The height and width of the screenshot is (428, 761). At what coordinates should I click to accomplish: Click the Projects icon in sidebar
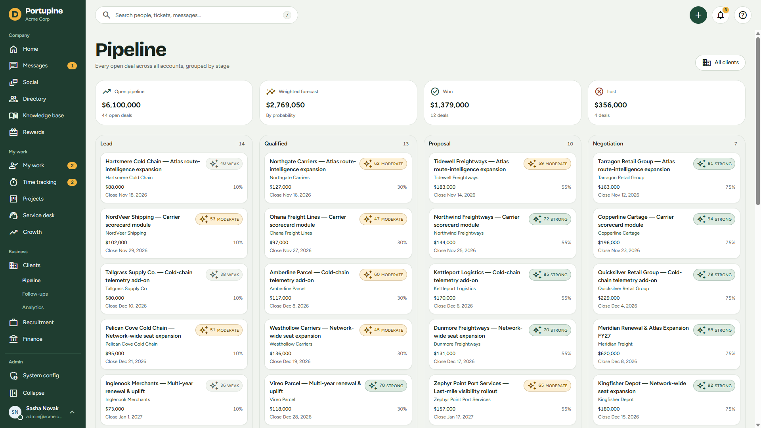tap(13, 199)
